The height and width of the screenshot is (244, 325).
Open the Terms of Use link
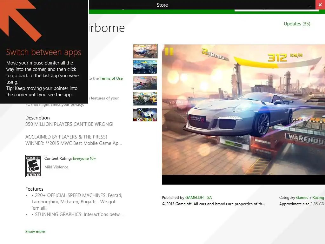111,78
